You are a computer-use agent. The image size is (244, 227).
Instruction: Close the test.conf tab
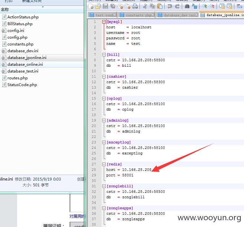pyautogui.click(x=114, y=15)
